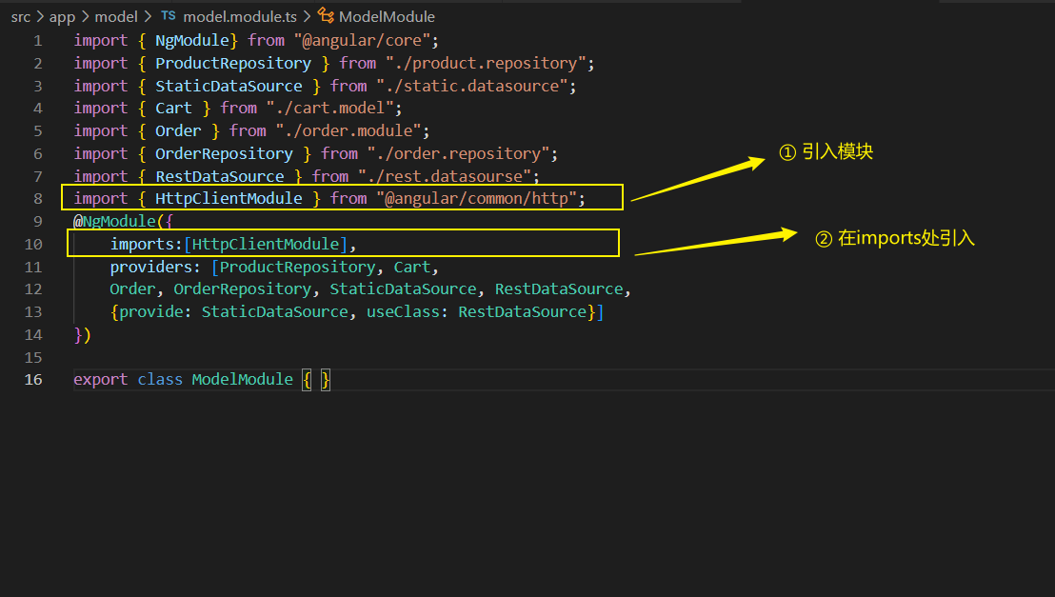Click Cart in the line 4 import
The width and height of the screenshot is (1055, 597).
[x=173, y=109]
